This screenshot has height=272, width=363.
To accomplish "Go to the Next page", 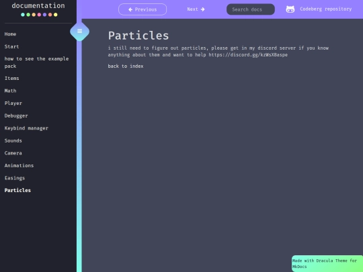I will (196, 9).
